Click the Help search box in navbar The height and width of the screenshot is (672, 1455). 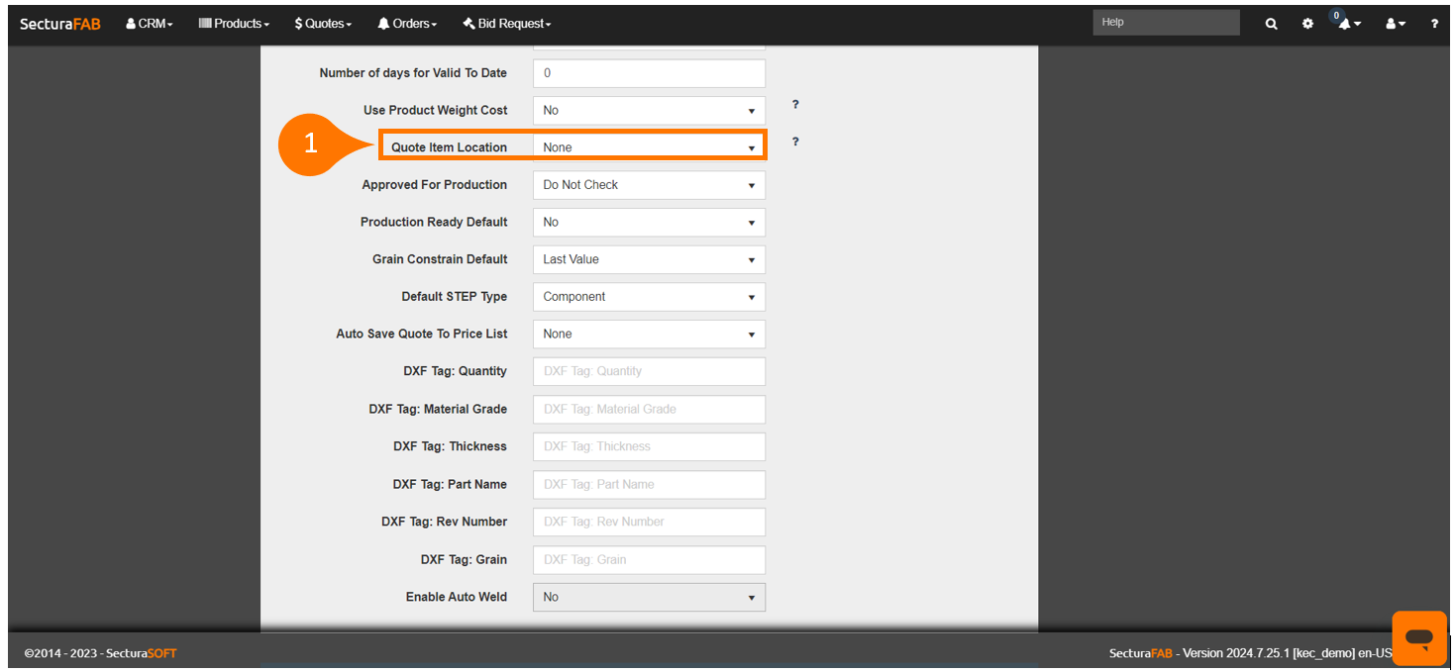1166,23
